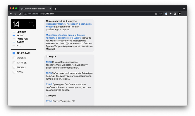This screenshot has height=116, width=195.
Task: Click the browser back arrow
Action: click(11, 14)
